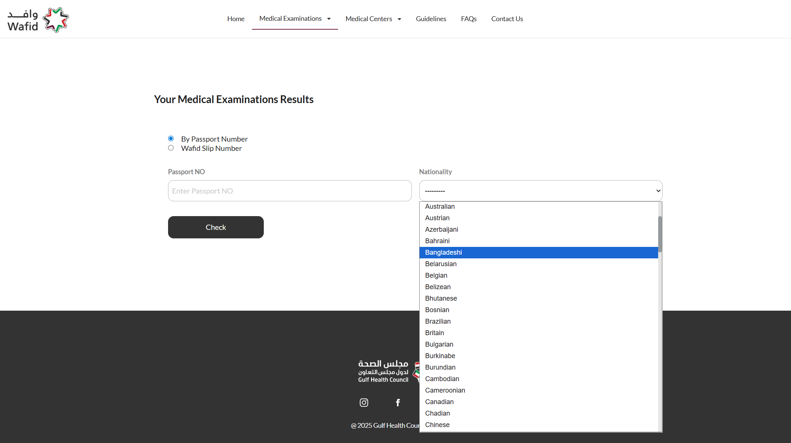Pick Chinese nationality option
Viewport: 791px width, 443px height.
pyautogui.click(x=437, y=425)
